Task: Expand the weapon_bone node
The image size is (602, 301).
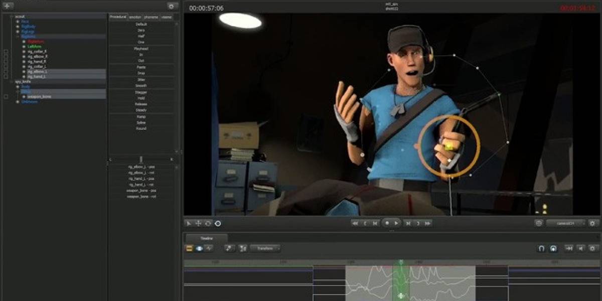Action: click(24, 96)
